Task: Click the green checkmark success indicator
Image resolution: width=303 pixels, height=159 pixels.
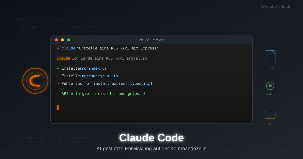Action: [x=58, y=93]
